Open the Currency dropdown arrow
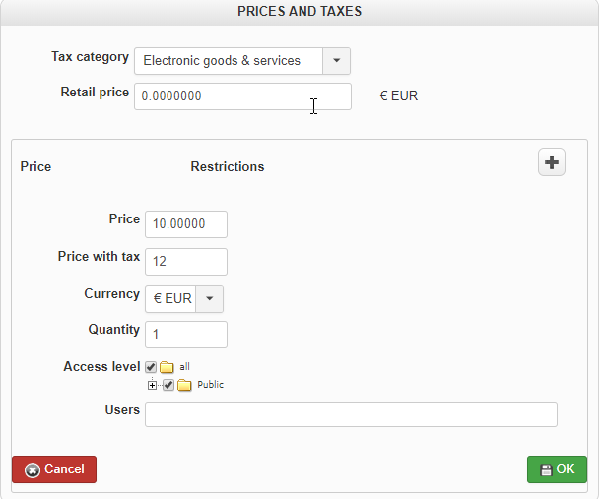The height and width of the screenshot is (499, 604). [210, 298]
